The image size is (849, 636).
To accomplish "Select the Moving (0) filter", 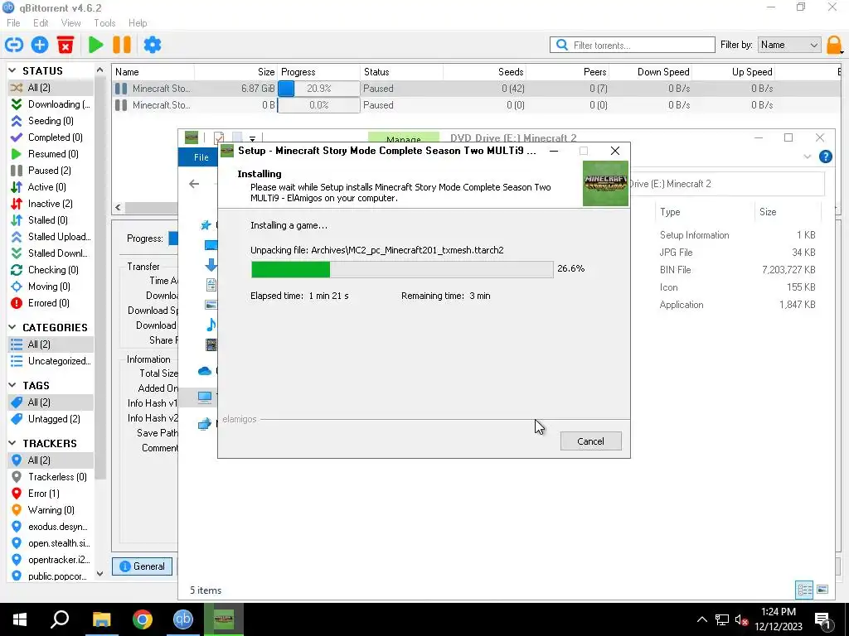I will coord(51,287).
